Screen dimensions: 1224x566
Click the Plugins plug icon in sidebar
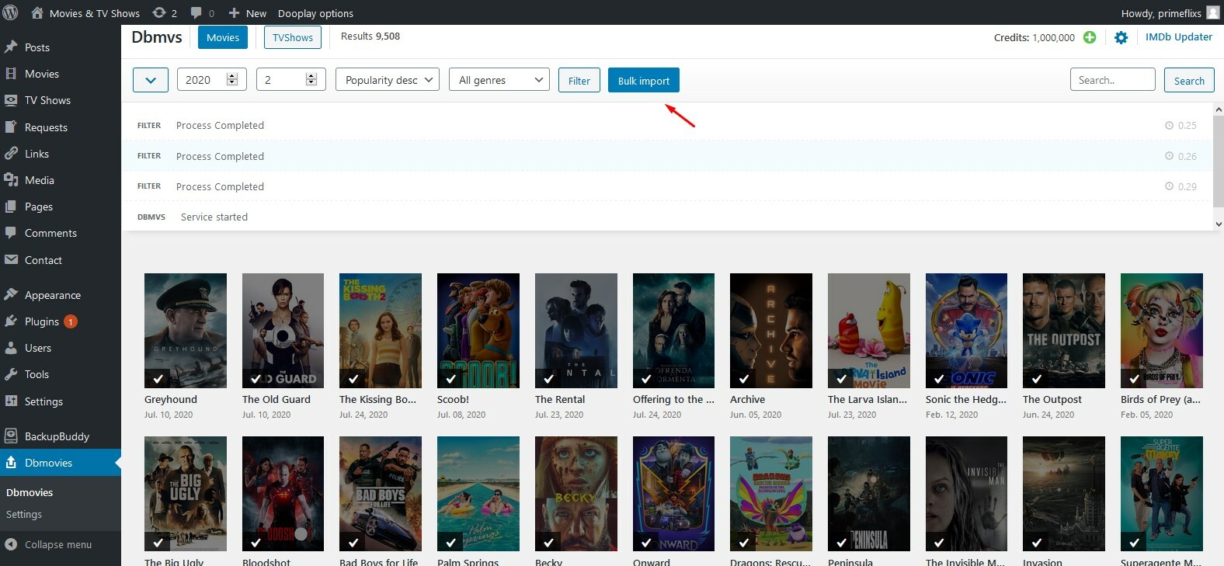(x=11, y=321)
